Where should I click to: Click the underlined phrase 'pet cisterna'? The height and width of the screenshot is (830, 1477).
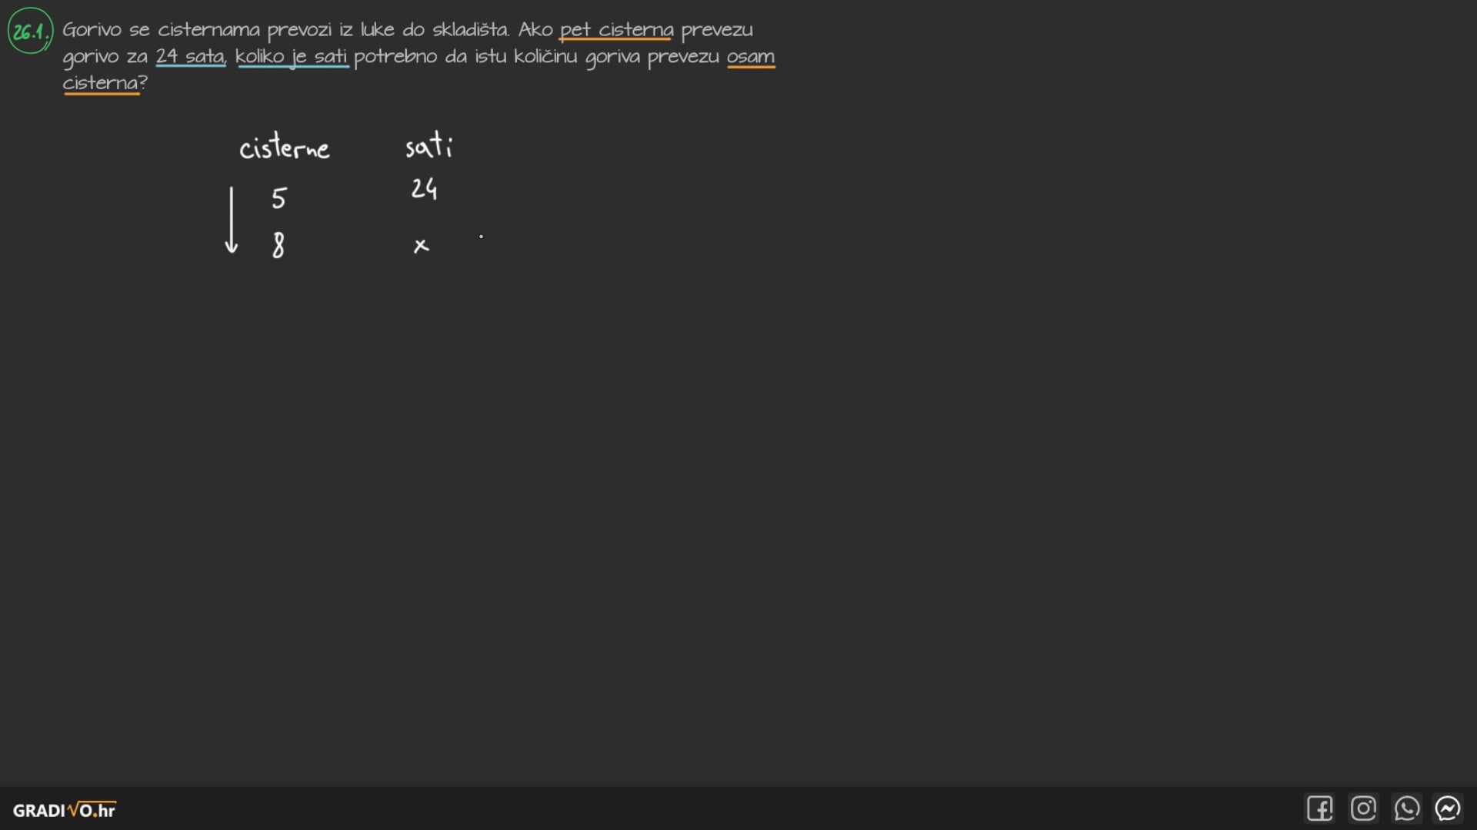(616, 30)
